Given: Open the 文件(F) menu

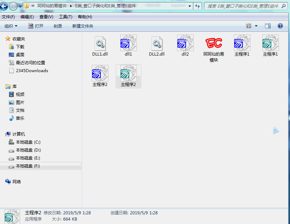Looking at the screenshot, I should 8,17.
